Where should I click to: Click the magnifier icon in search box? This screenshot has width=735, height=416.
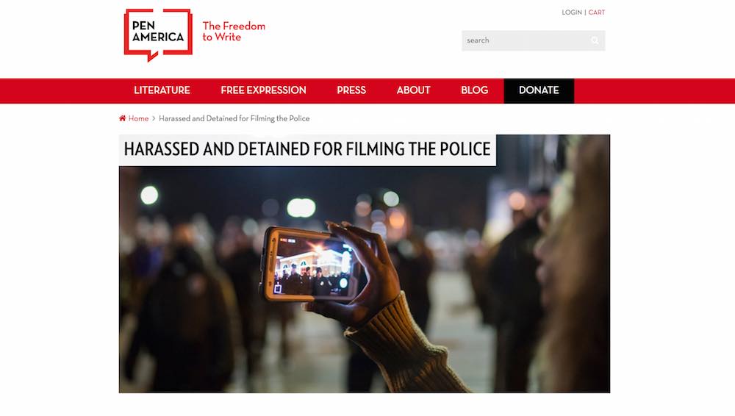[595, 41]
